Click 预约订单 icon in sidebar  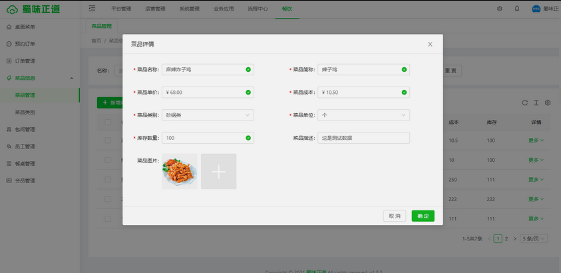point(9,44)
